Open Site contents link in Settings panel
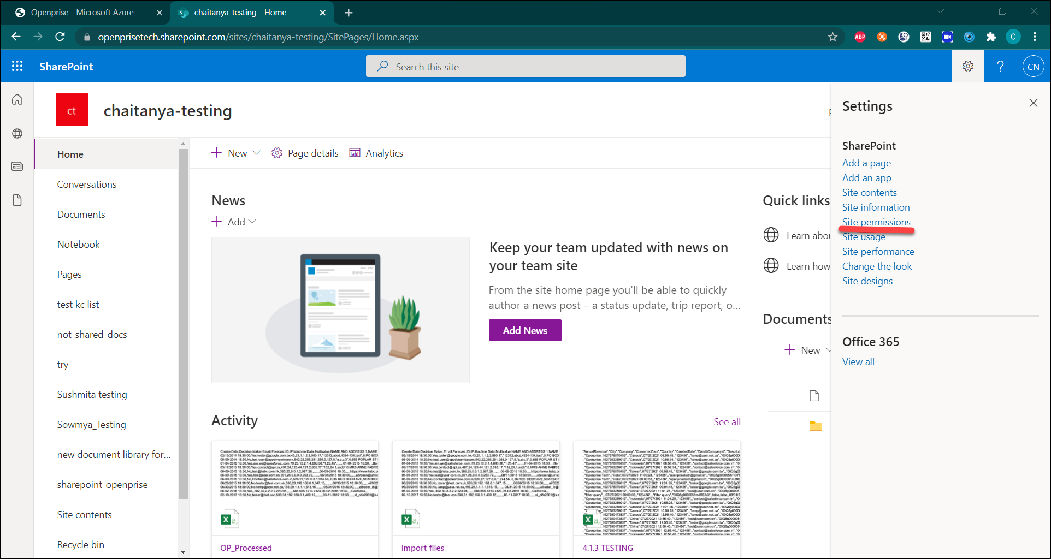Image resolution: width=1051 pixels, height=559 pixels. [869, 192]
